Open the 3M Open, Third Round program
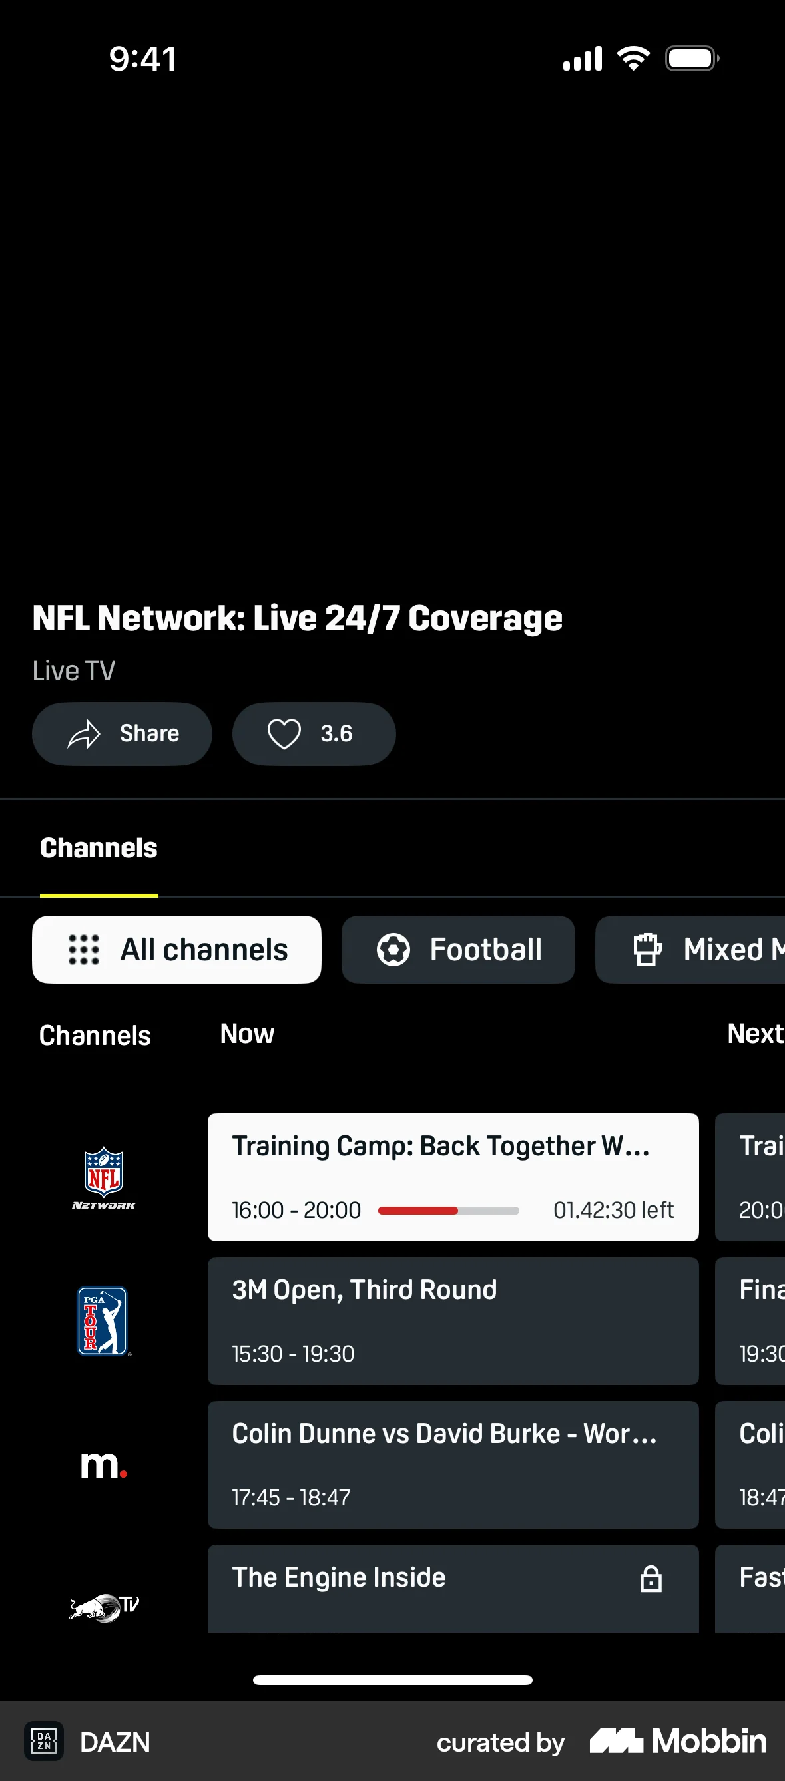The width and height of the screenshot is (785, 1781). tap(453, 1320)
